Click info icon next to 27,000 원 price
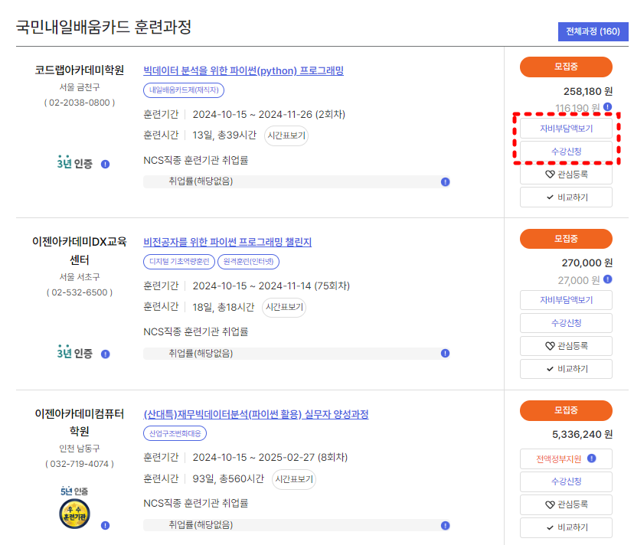Image resolution: width=634 pixels, height=545 pixels. 607,279
